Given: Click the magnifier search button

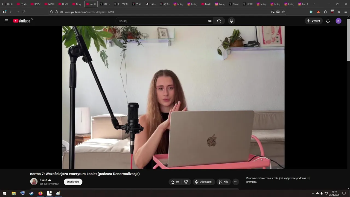Looking at the screenshot, I should [x=219, y=21].
